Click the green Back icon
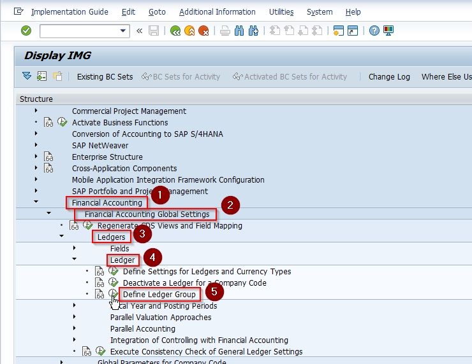The height and width of the screenshot is (364, 472). 175,31
